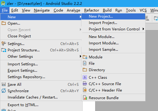Click the Resource Bundle chart icon
The image size is (158, 111).
point(85,98)
